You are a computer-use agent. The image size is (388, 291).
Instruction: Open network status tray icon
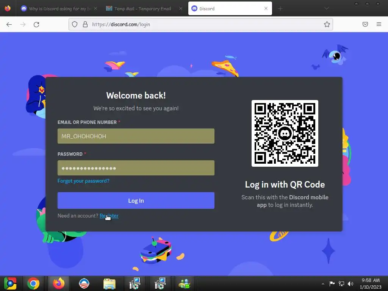click(341, 283)
